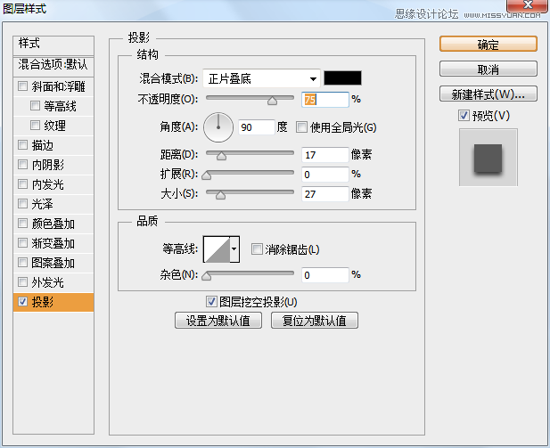550x448 pixels.
Task: Click the 扩展 input field showing 0
Action: (x=325, y=175)
